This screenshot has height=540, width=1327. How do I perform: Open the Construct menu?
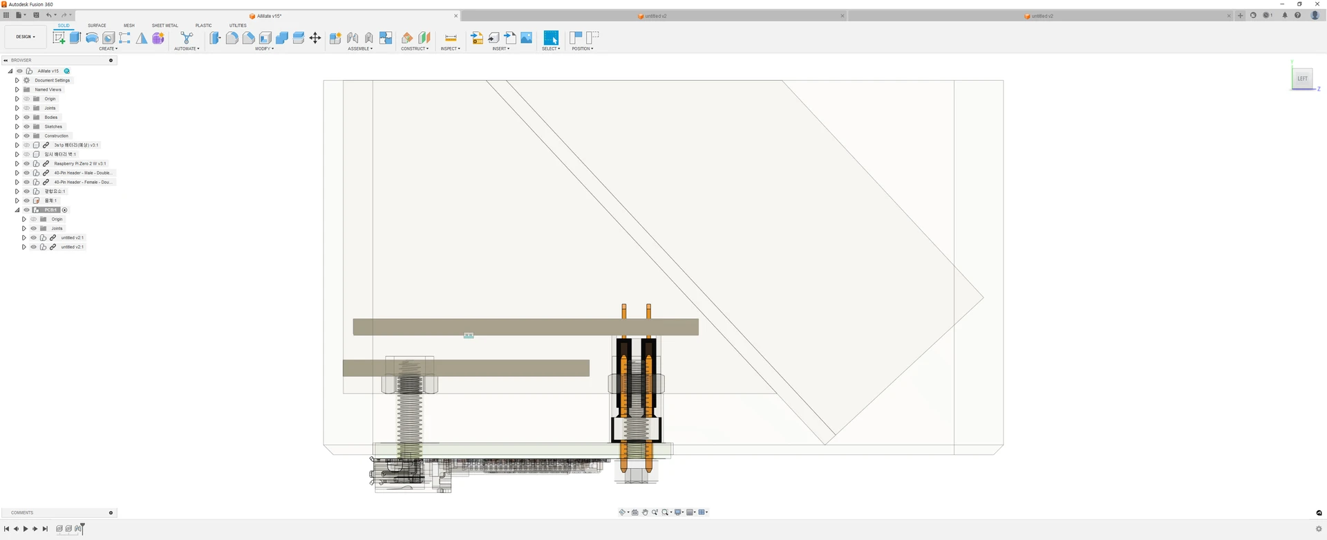point(415,49)
